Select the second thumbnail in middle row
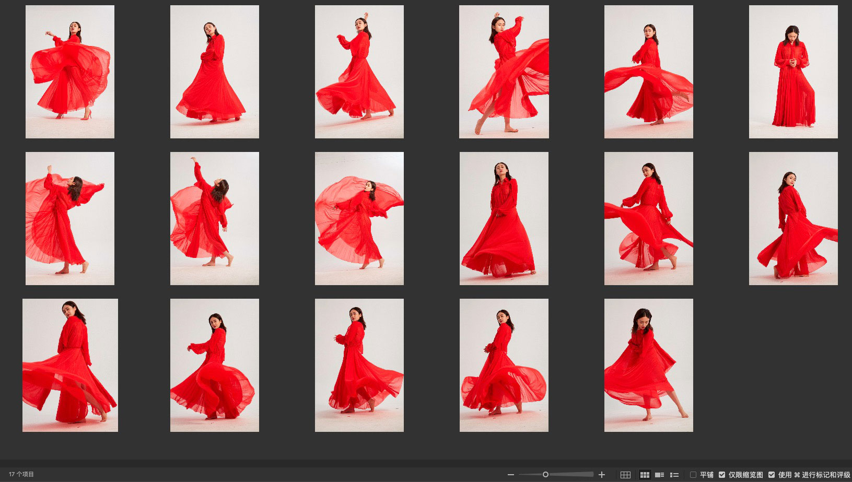 [214, 218]
